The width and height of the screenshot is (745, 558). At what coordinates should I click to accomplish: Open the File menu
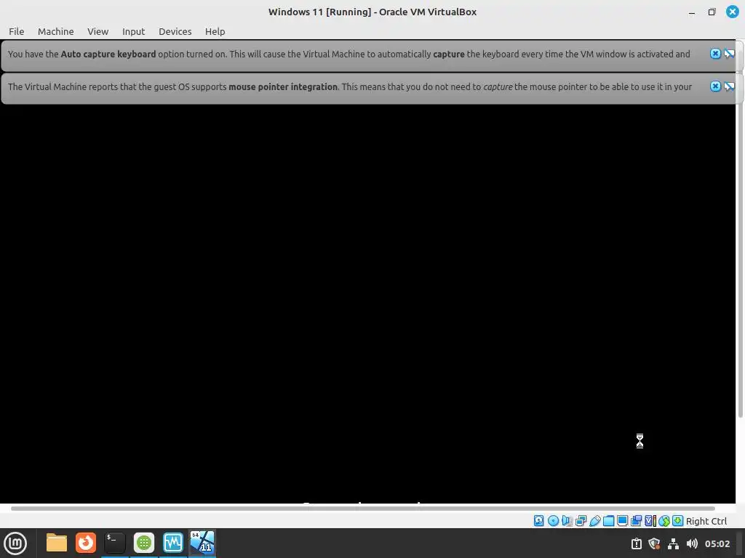click(16, 31)
